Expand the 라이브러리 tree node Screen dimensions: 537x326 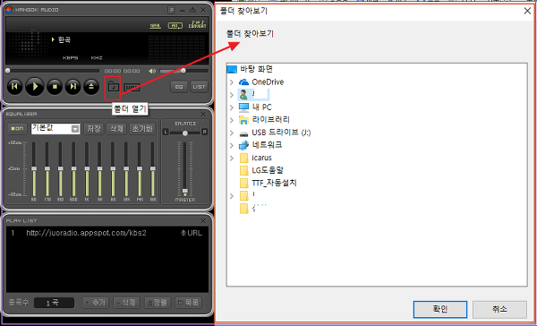tap(232, 120)
